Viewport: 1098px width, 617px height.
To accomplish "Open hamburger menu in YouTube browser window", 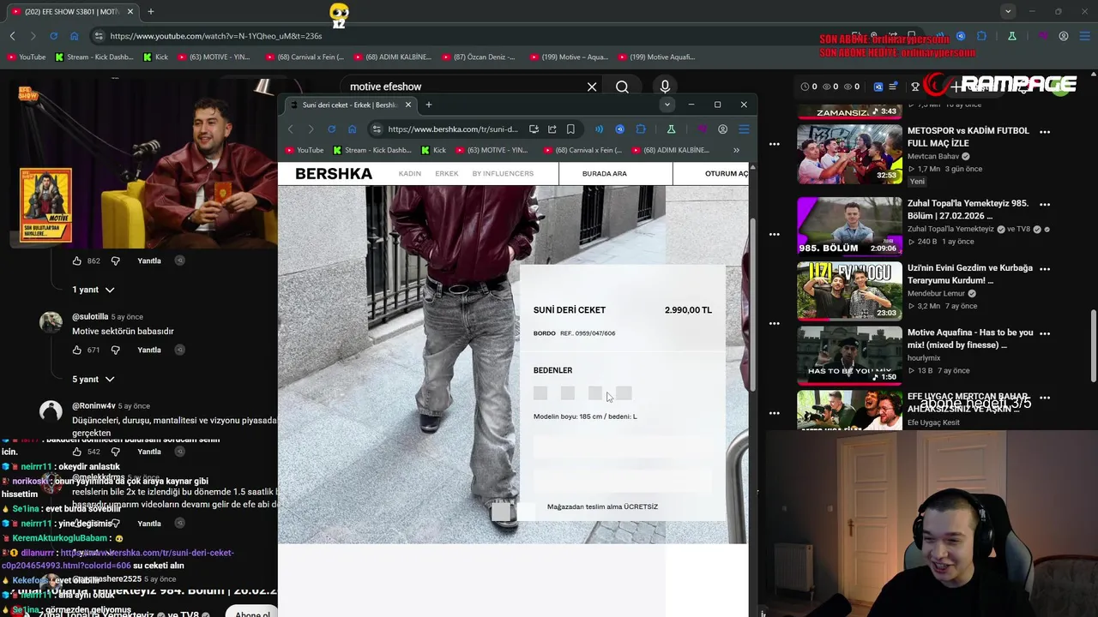I will [x=1084, y=36].
